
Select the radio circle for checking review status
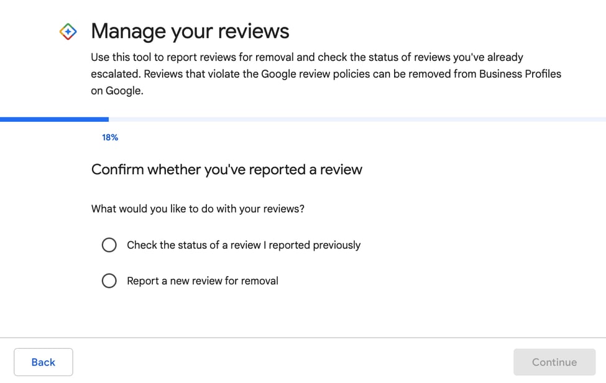point(109,245)
